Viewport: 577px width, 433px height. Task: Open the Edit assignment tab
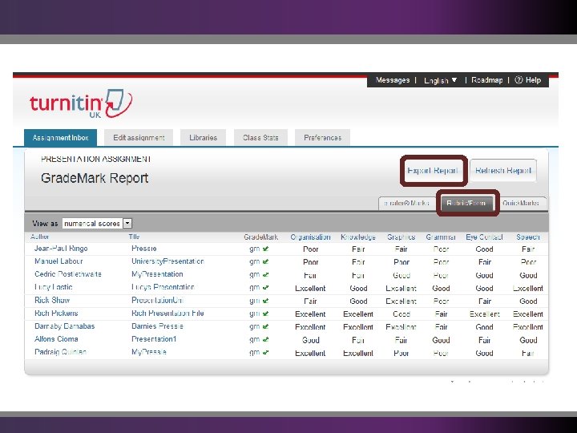coord(139,138)
